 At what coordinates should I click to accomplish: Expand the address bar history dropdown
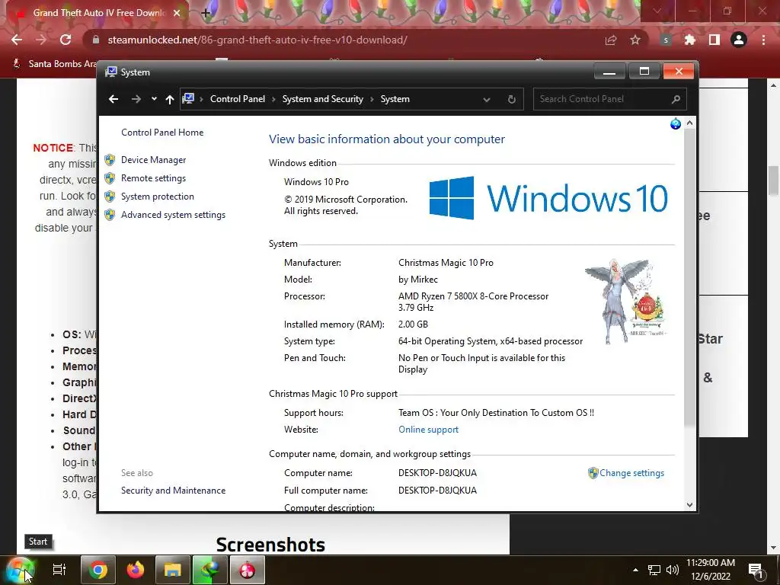[487, 100]
